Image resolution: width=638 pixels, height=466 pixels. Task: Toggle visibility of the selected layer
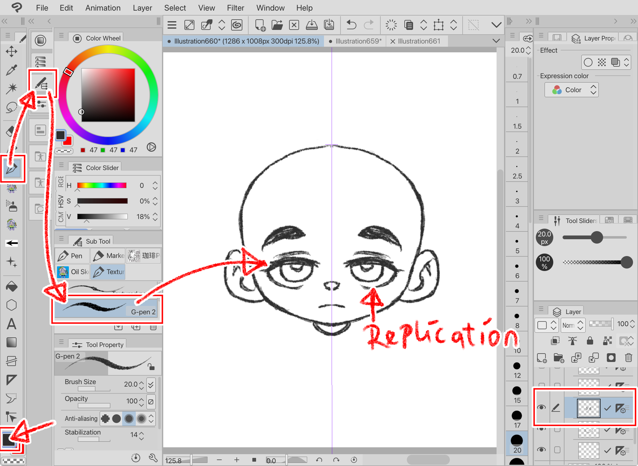pos(541,407)
